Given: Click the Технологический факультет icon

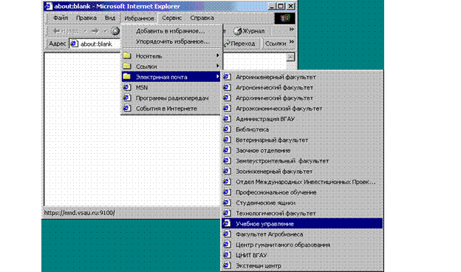Looking at the screenshot, I should (227, 213).
